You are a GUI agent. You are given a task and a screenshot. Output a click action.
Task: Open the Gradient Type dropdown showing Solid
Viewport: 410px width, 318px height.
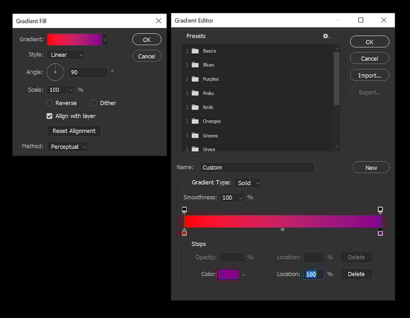(x=248, y=183)
